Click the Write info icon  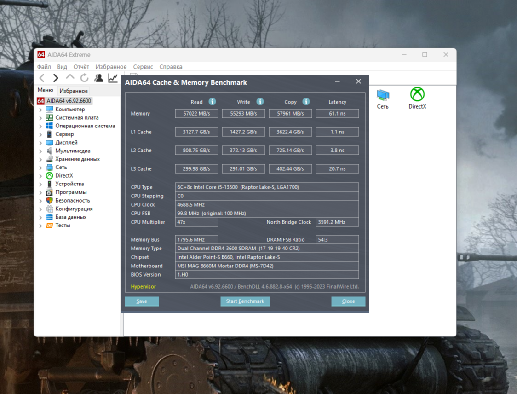click(260, 102)
